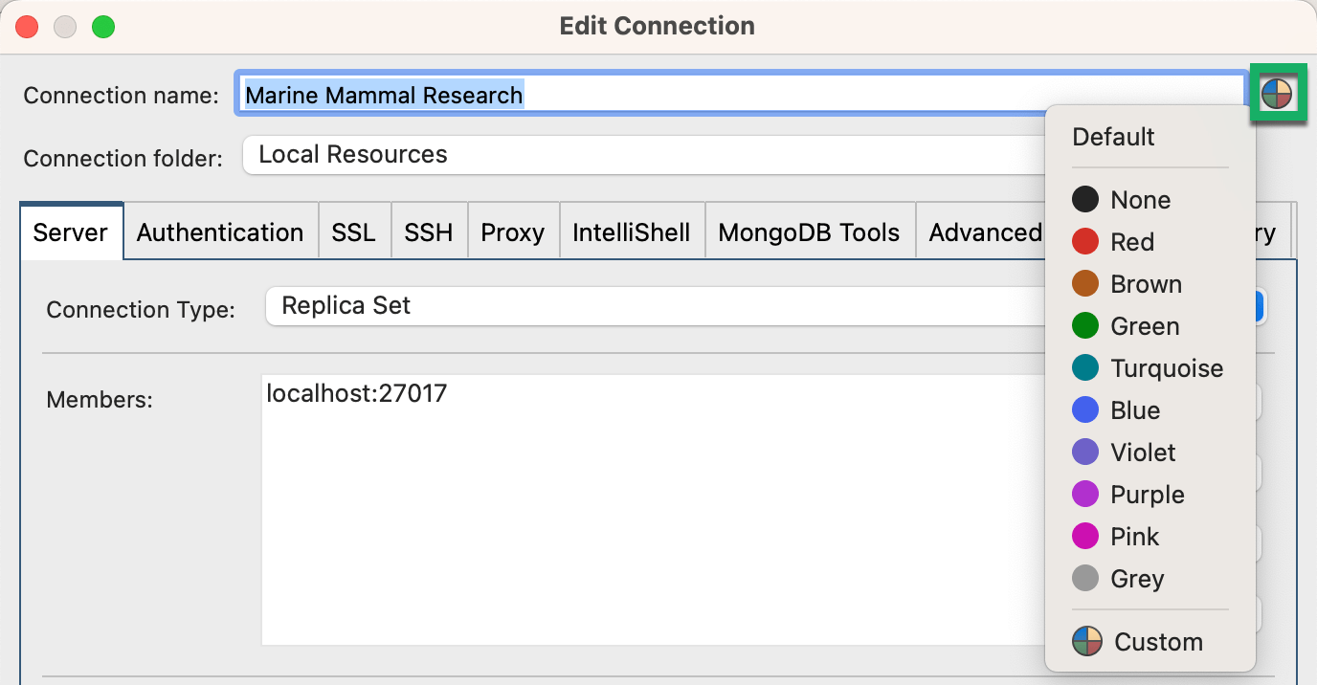This screenshot has height=685, width=1317.
Task: Switch to the MongoDB Tools tab
Action: [x=810, y=231]
